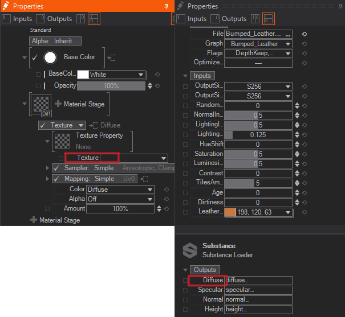This screenshot has height=317, width=345.
Task: Click the pin icon in left Properties panel
Action: coord(166,6)
